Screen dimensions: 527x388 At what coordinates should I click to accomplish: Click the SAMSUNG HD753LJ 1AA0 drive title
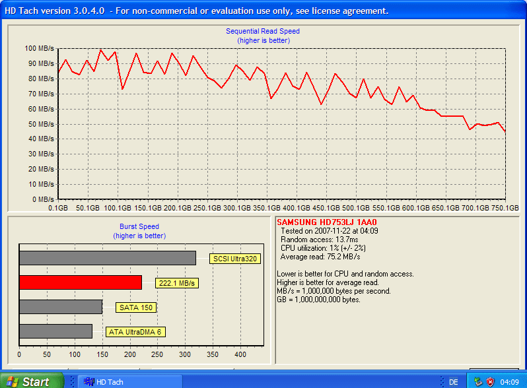(327, 222)
